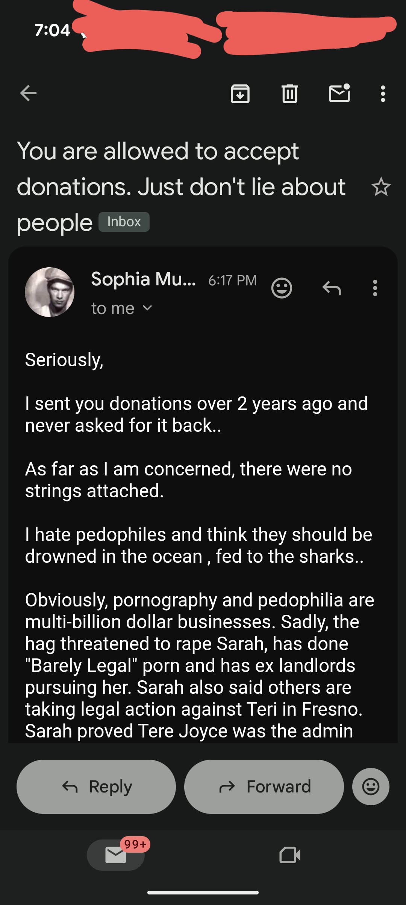Add emoji reaction next to sender time
The height and width of the screenshot is (905, 406).
click(x=282, y=288)
